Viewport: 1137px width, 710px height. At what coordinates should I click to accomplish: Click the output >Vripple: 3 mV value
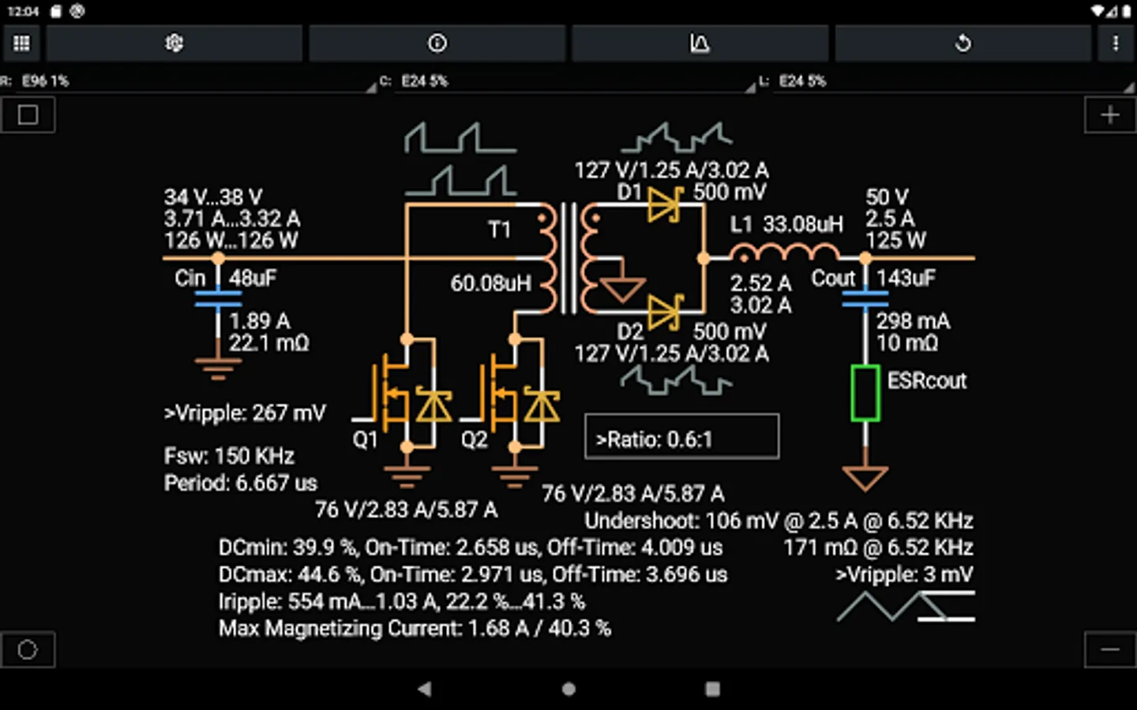904,574
